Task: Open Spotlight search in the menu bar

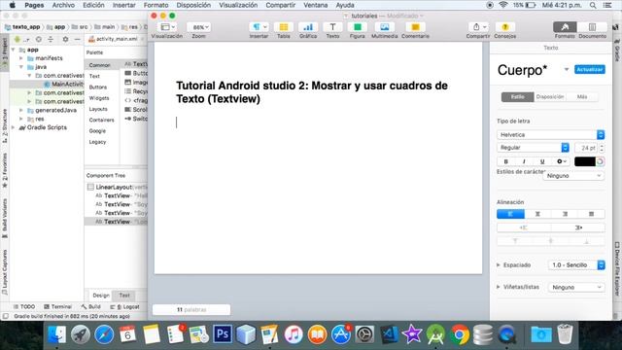Action: pos(593,5)
